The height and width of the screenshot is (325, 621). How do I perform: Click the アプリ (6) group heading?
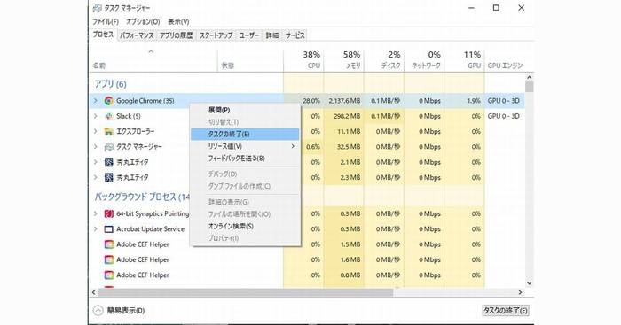pos(110,84)
